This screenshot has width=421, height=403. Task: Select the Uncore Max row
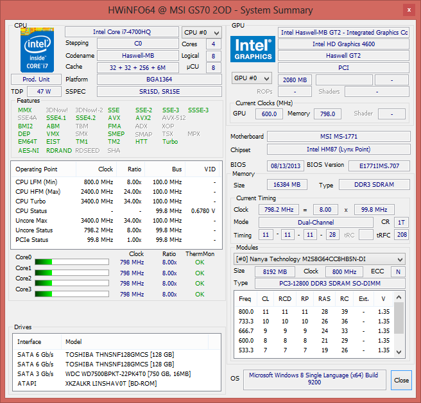click(116, 221)
